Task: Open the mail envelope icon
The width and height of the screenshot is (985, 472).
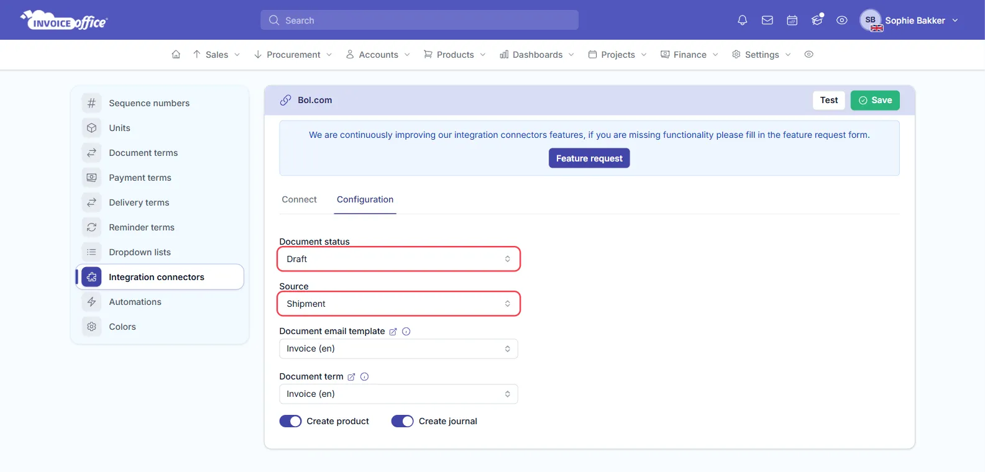Action: point(767,20)
